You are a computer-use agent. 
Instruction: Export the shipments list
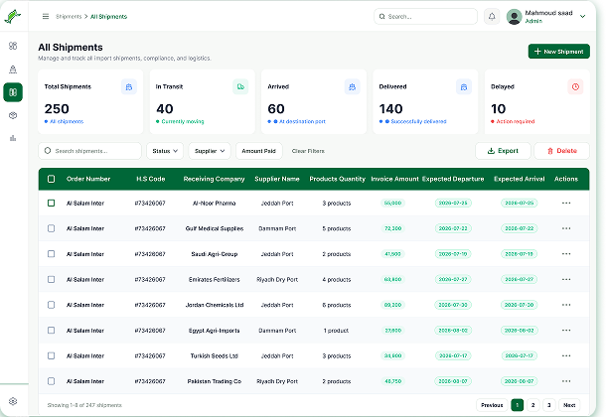pyautogui.click(x=503, y=151)
